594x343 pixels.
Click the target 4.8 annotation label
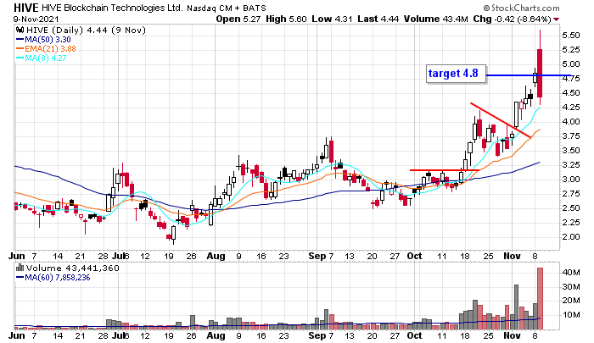[456, 73]
